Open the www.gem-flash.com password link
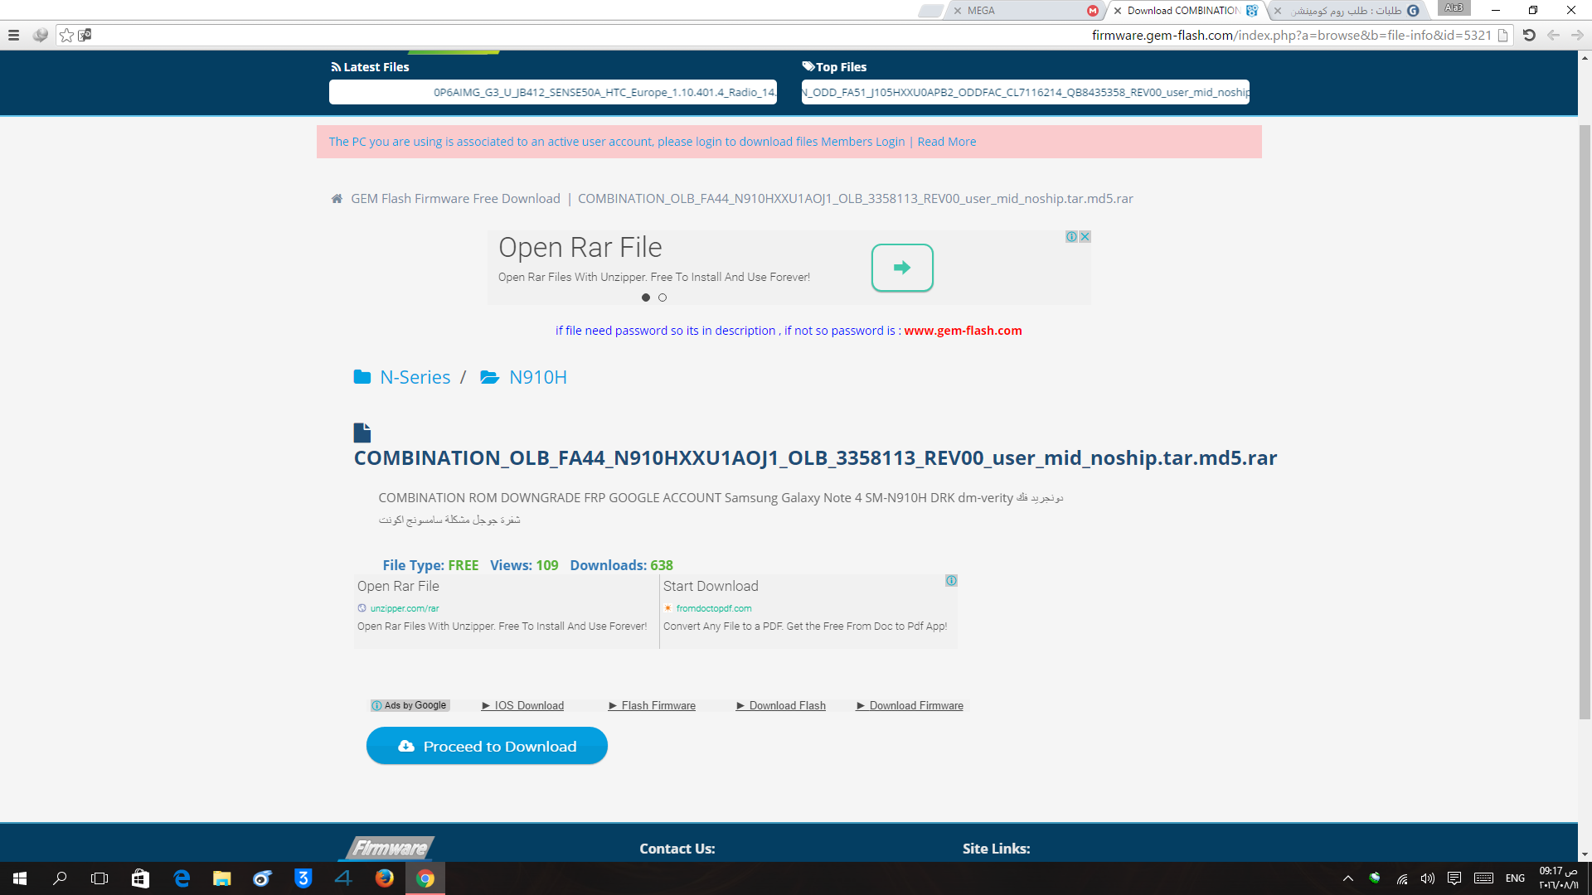The width and height of the screenshot is (1592, 895). pyautogui.click(x=963, y=331)
